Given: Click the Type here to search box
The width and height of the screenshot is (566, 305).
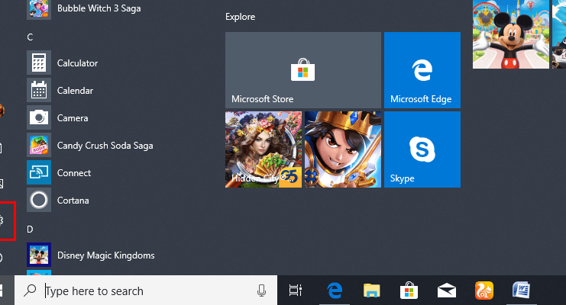Looking at the screenshot, I should coord(146,291).
